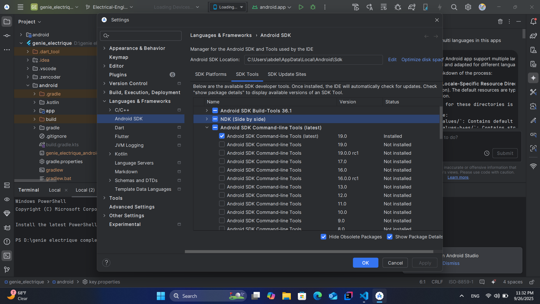Open Visual Studio Code from taskbar

364,296
